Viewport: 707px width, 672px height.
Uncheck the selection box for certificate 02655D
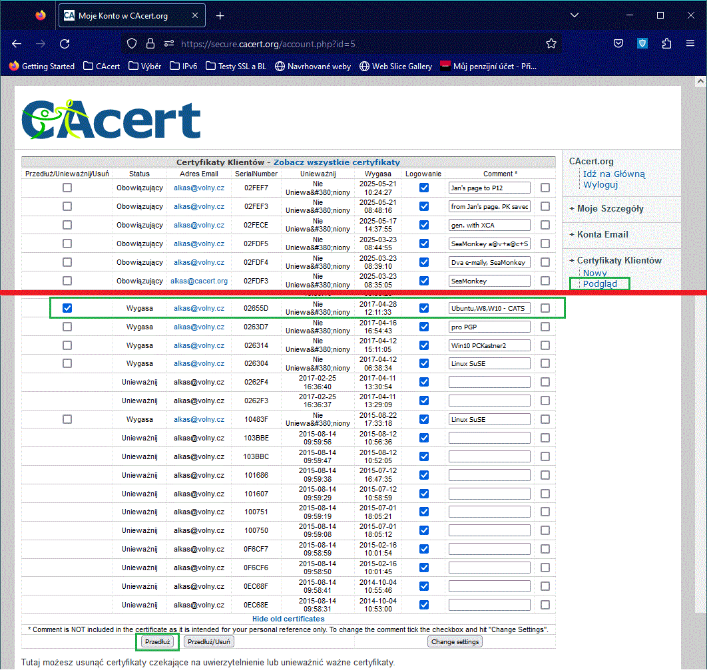pos(67,308)
